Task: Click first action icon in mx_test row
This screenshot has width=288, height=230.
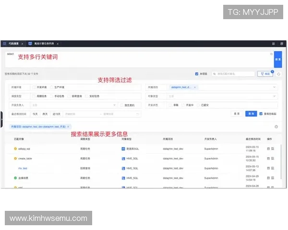Action: click(x=268, y=168)
